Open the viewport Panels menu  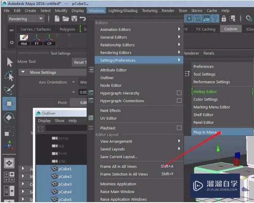click(x=208, y=53)
